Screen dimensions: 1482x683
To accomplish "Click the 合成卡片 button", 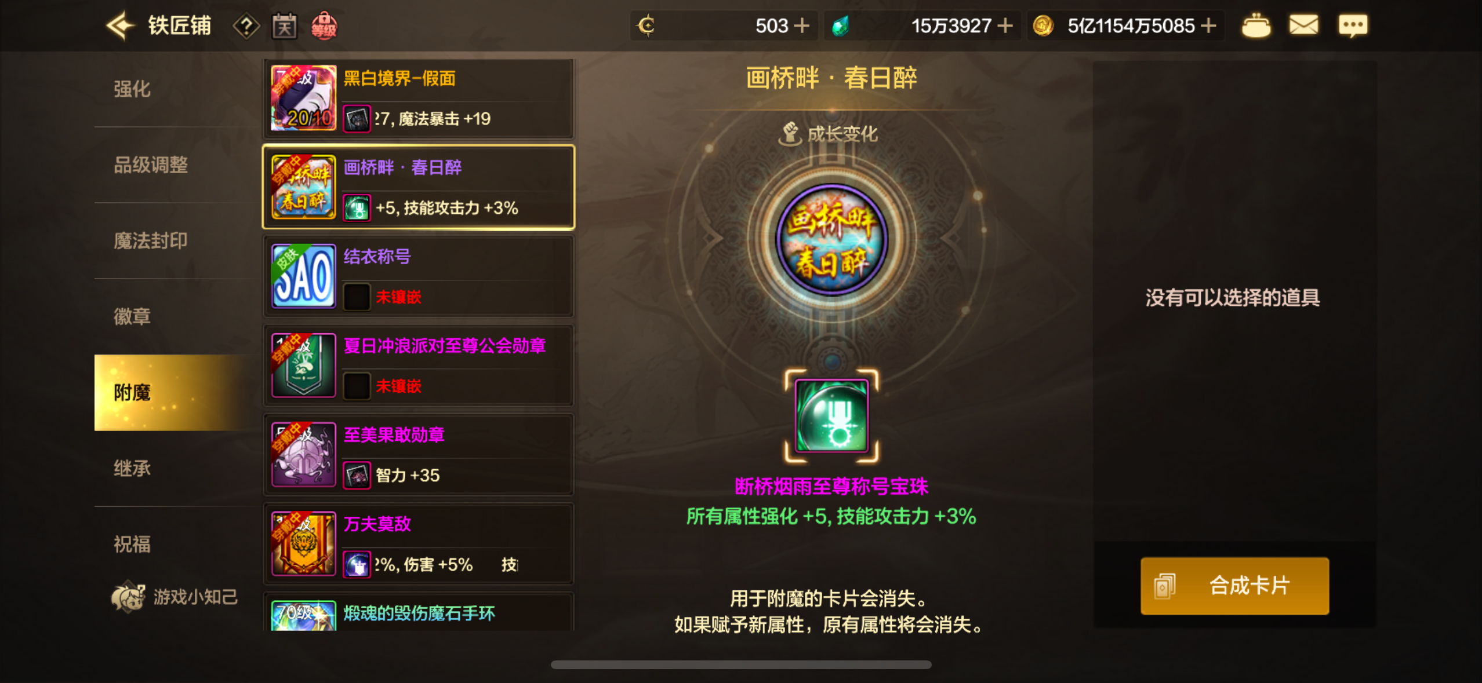I will click(x=1234, y=586).
